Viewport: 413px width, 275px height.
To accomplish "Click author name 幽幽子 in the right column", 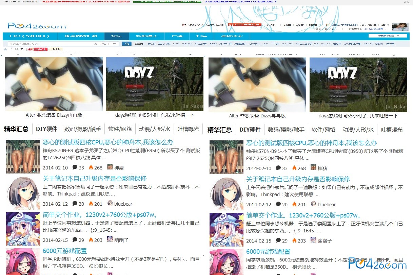I will click(x=325, y=240).
